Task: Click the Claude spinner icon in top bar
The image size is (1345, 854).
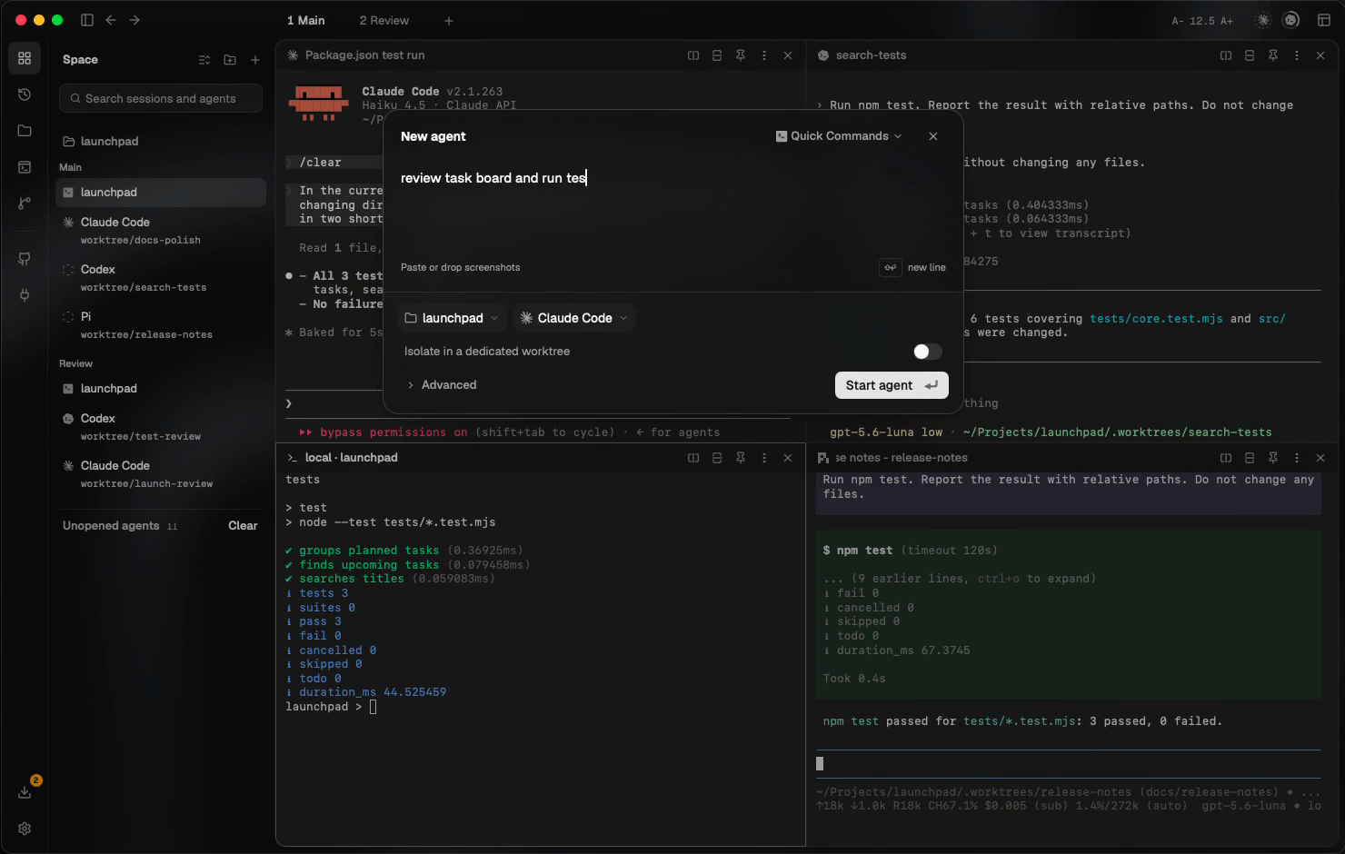Action: [x=1263, y=20]
